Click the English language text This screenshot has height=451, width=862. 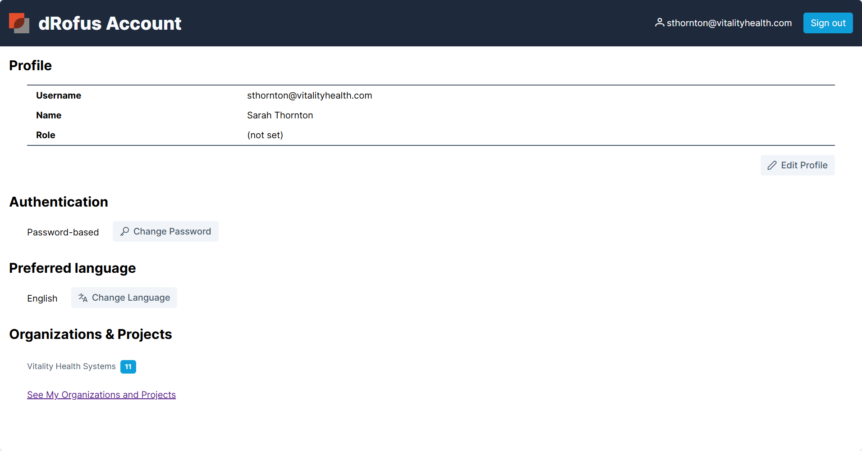(42, 298)
